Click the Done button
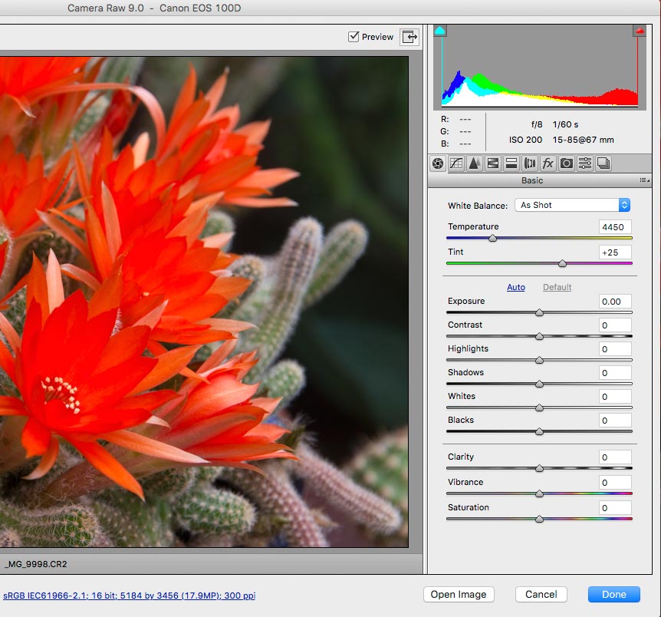Screen dimensions: 661x617 click(x=613, y=595)
